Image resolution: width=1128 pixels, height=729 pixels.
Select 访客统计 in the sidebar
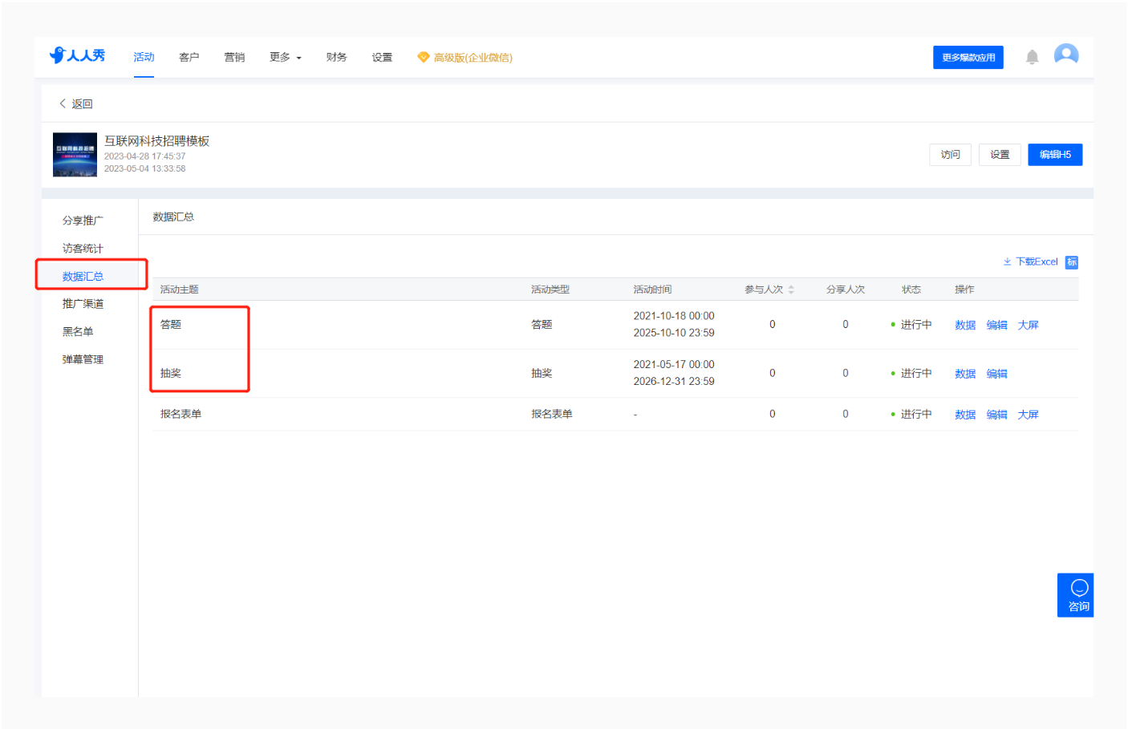[x=83, y=249]
